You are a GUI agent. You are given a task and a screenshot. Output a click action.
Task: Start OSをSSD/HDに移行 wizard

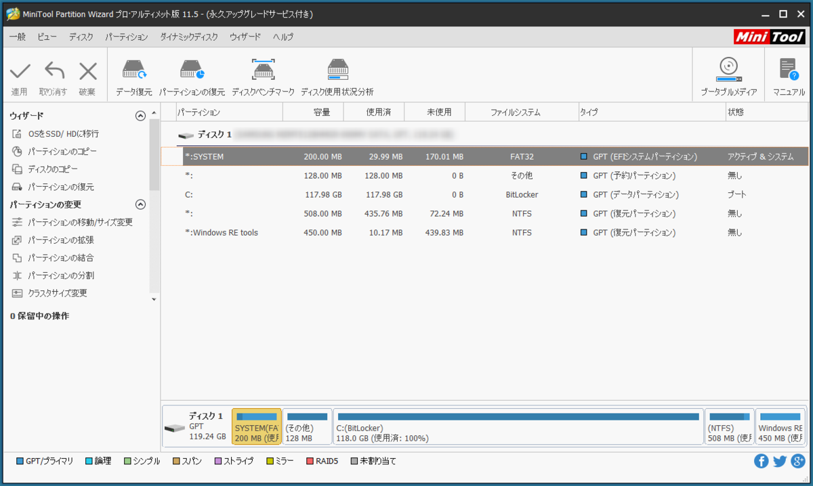(64, 134)
